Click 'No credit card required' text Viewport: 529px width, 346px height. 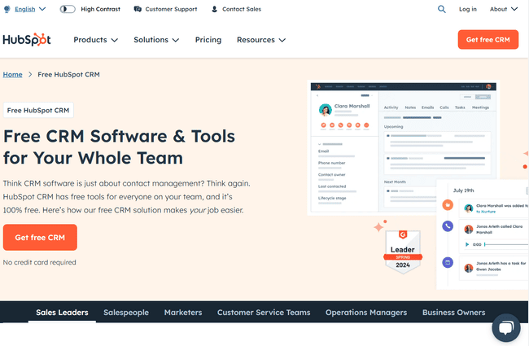tap(40, 262)
